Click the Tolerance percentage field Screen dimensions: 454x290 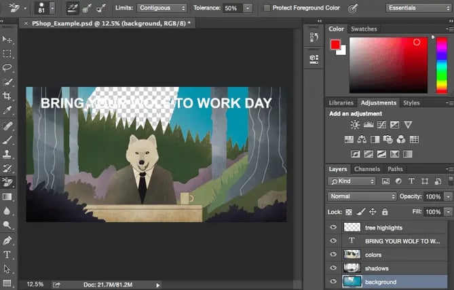(231, 8)
